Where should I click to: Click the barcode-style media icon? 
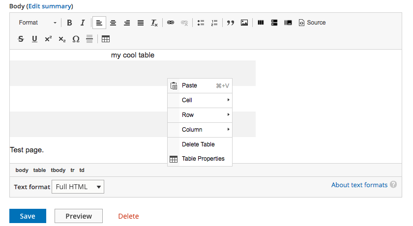click(288, 23)
